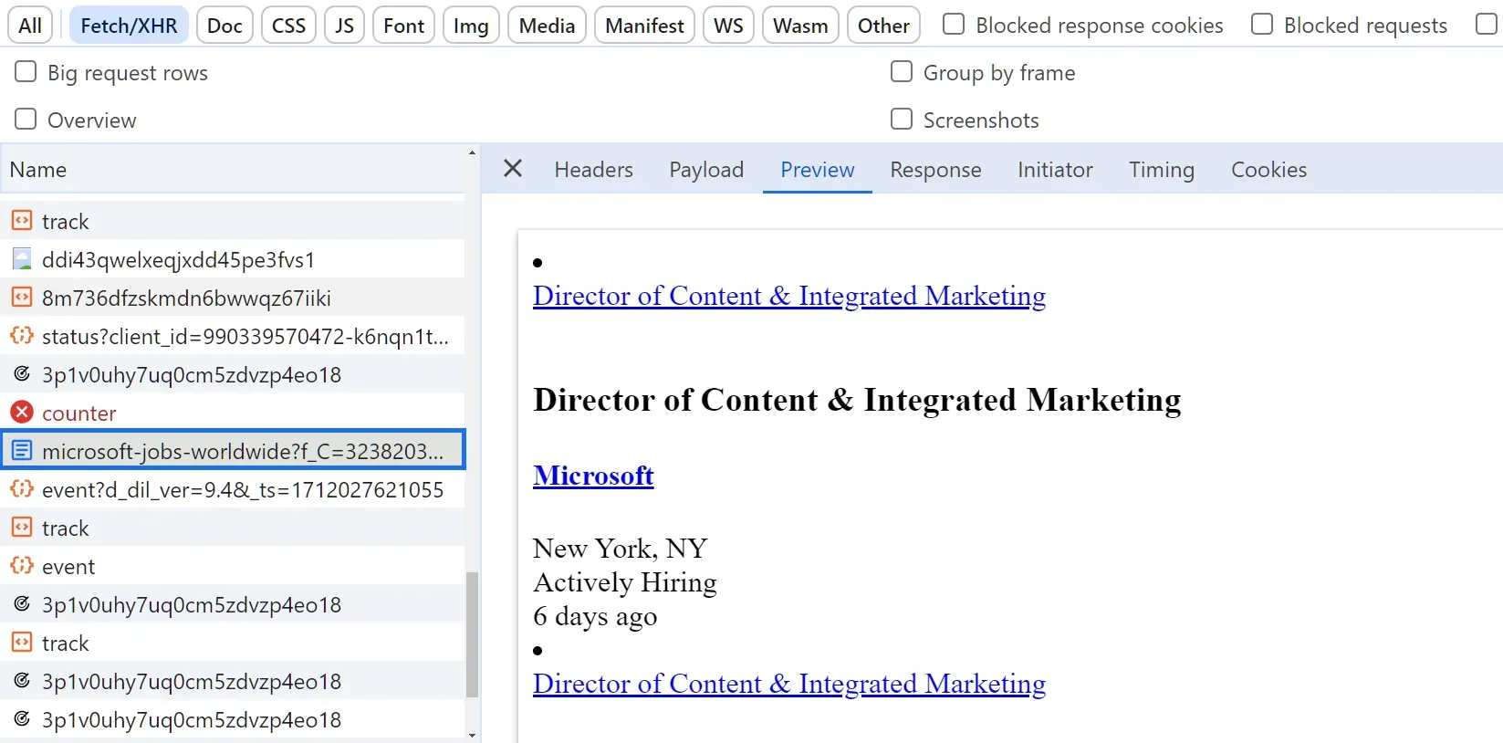Select the All filter

30,26
